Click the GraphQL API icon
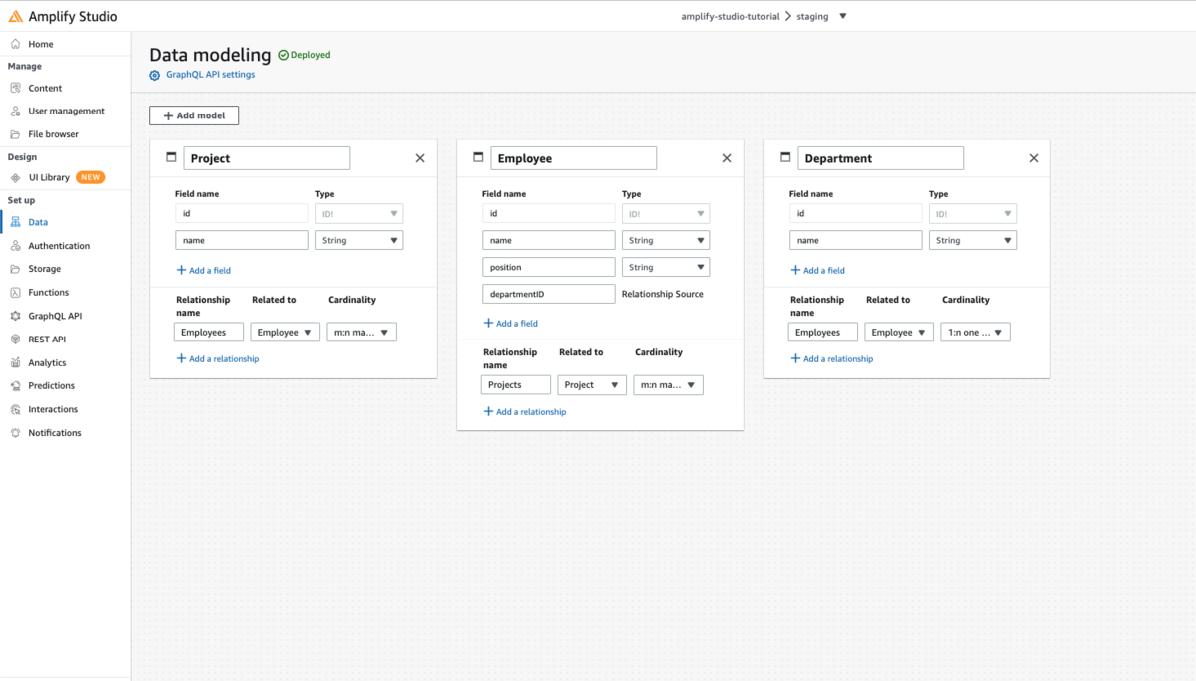The width and height of the screenshot is (1196, 681). click(15, 316)
